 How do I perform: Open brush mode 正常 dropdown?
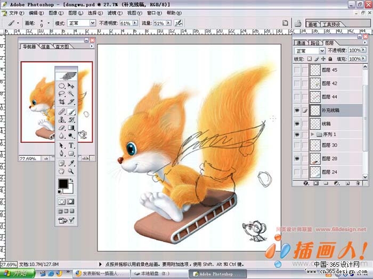point(93,23)
